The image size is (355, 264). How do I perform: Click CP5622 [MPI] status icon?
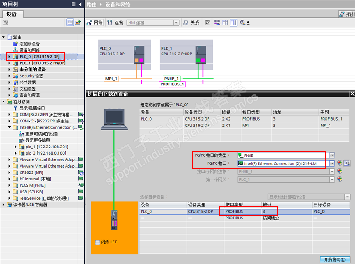pos(80,172)
